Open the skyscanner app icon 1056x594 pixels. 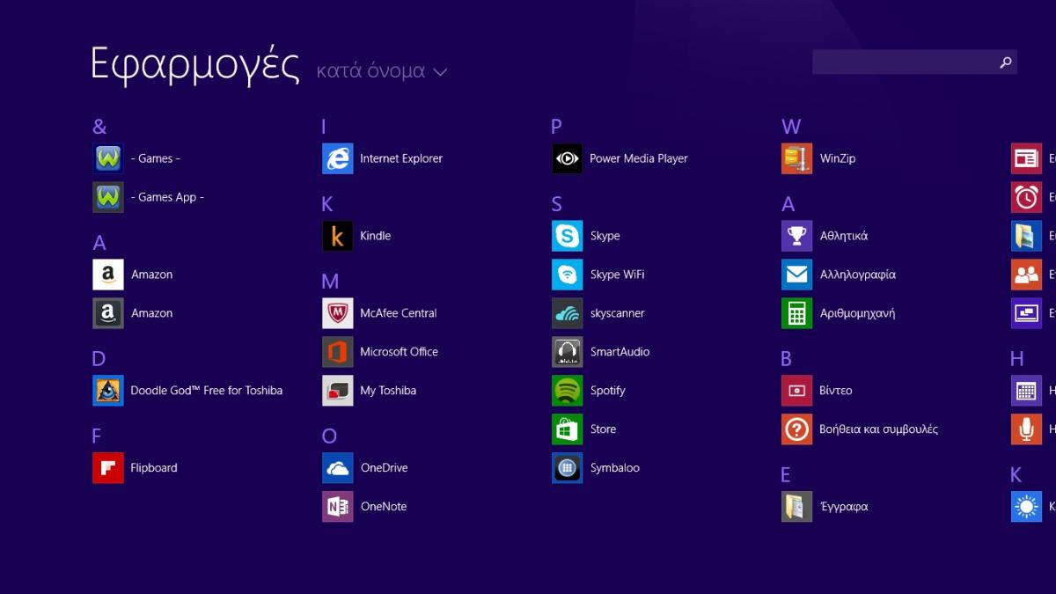tap(568, 313)
